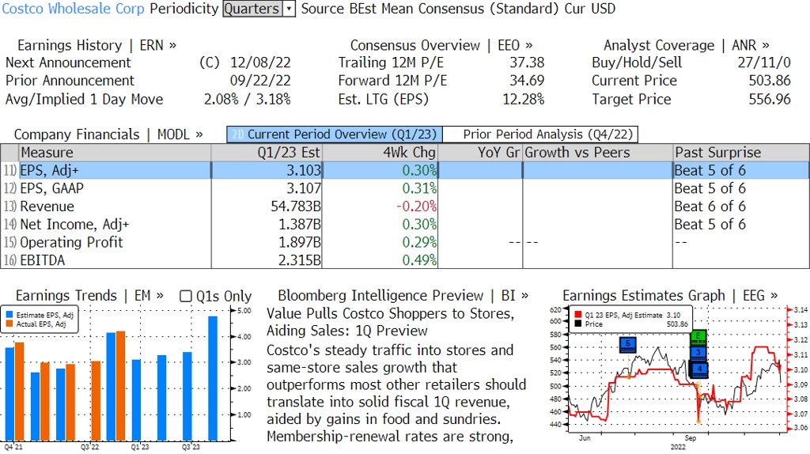The height and width of the screenshot is (454, 810).
Task: Click Avg/Implied 1 Day Move value
Action: coord(248,99)
